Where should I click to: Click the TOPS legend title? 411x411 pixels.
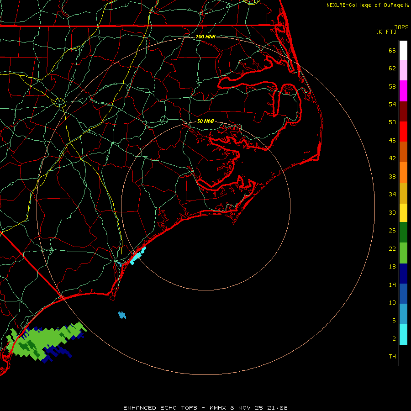click(x=401, y=27)
